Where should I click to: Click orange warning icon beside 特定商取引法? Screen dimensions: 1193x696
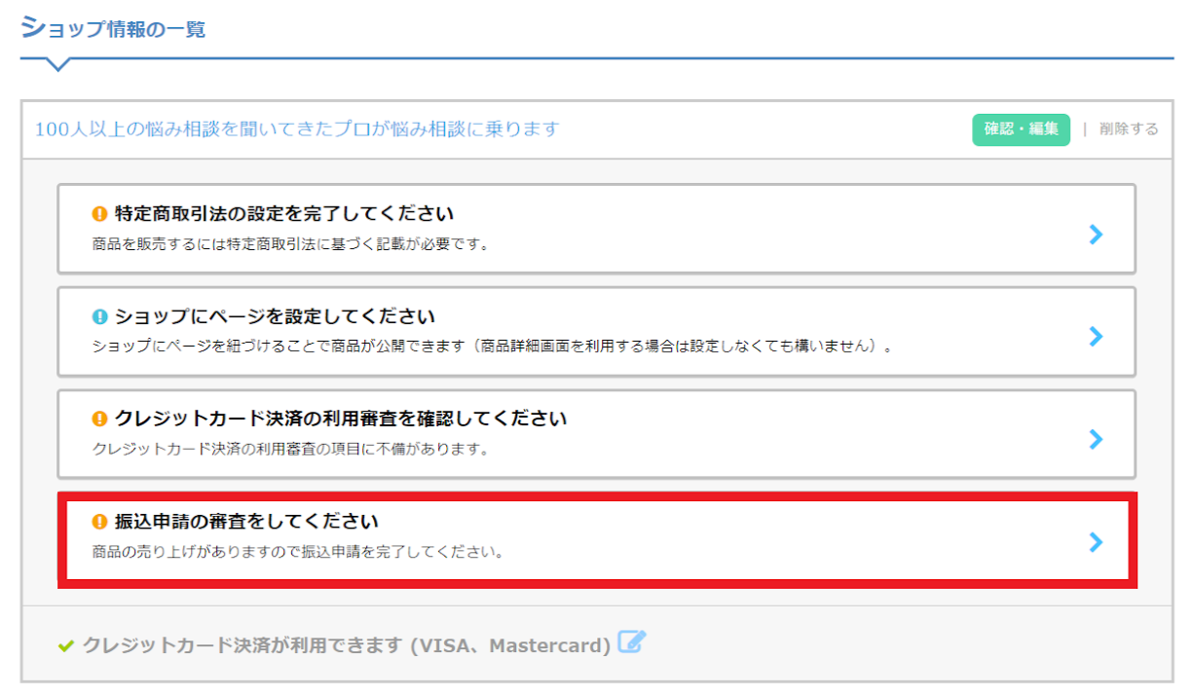[x=99, y=214]
